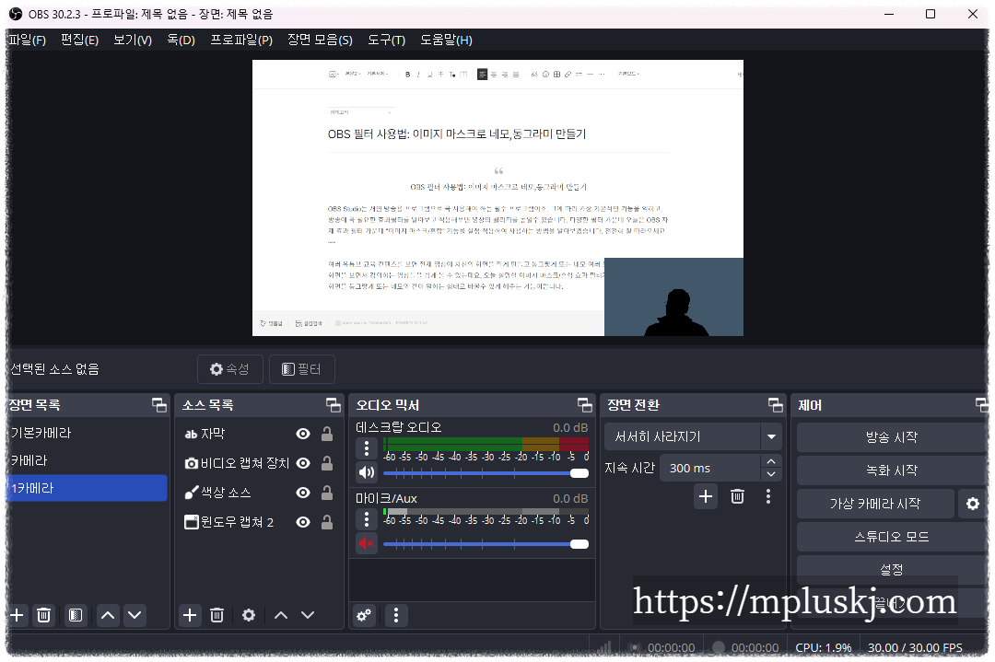This screenshot has width=995, height=662.
Task: Move the selected source up with arrow icon
Action: tap(281, 615)
